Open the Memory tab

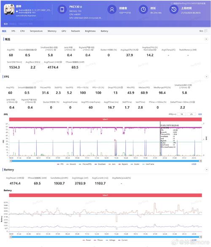pyautogui.click(x=52, y=31)
